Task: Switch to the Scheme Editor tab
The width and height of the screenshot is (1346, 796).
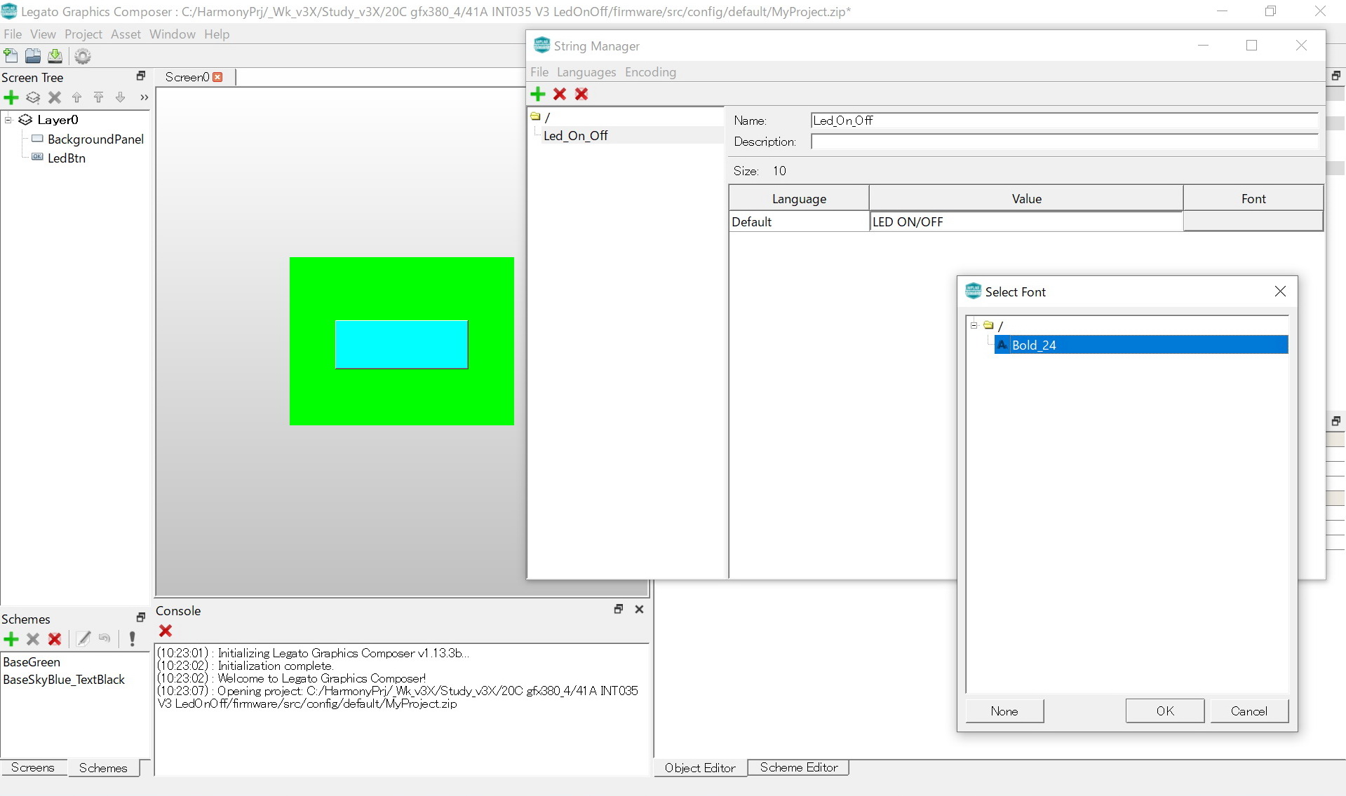Action: (x=798, y=767)
